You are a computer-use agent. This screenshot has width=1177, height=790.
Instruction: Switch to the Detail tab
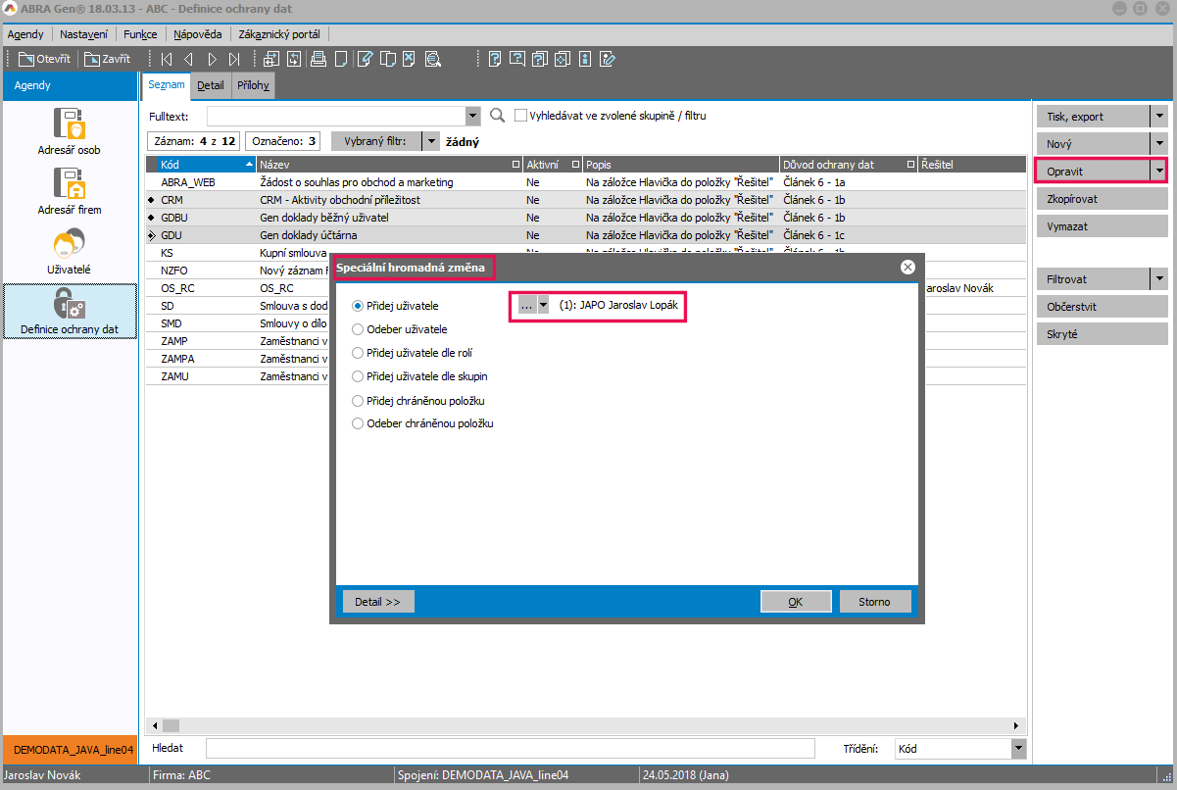click(211, 85)
